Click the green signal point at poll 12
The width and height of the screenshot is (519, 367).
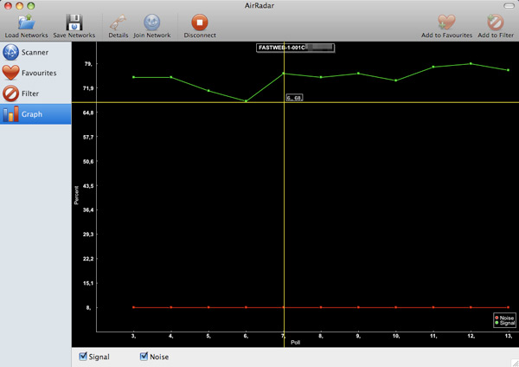click(471, 63)
